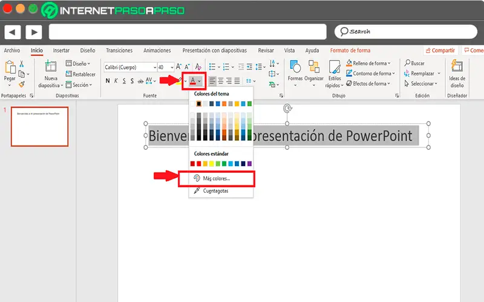Toggle underline S formatting
This screenshot has height=302, width=484.
[x=124, y=81]
